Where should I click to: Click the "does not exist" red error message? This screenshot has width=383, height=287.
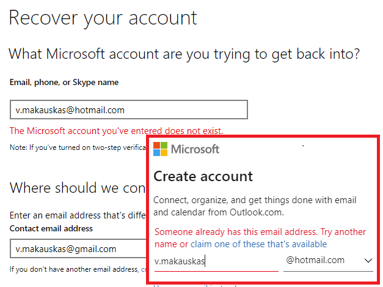point(116,130)
